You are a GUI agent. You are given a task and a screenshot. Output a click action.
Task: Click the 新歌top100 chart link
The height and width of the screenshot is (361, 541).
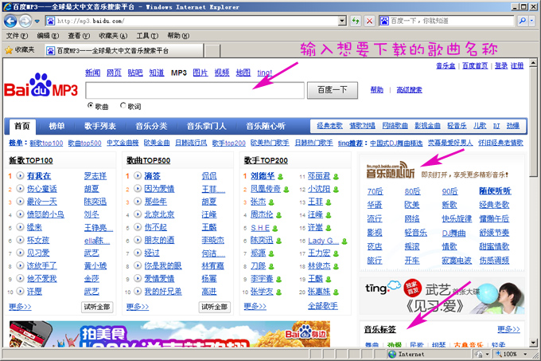point(46,143)
